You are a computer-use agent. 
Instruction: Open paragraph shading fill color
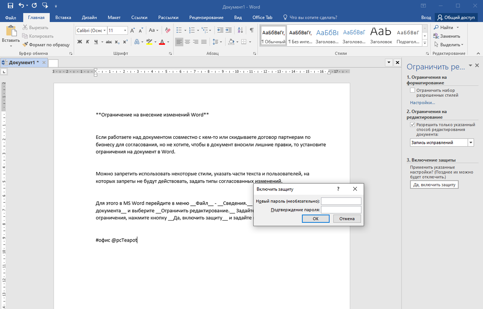coord(231,42)
